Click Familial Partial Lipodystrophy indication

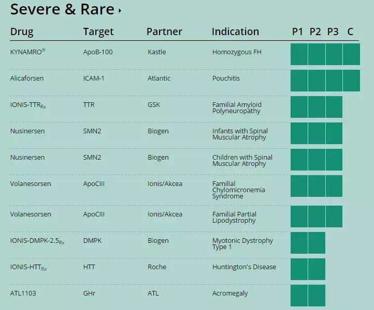click(x=234, y=217)
